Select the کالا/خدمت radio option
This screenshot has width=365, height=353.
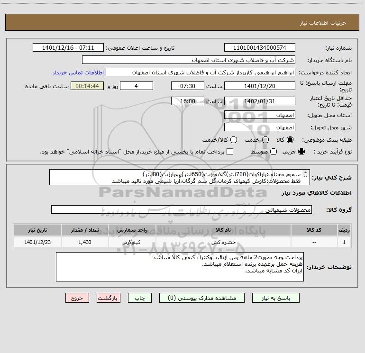coord(234,140)
